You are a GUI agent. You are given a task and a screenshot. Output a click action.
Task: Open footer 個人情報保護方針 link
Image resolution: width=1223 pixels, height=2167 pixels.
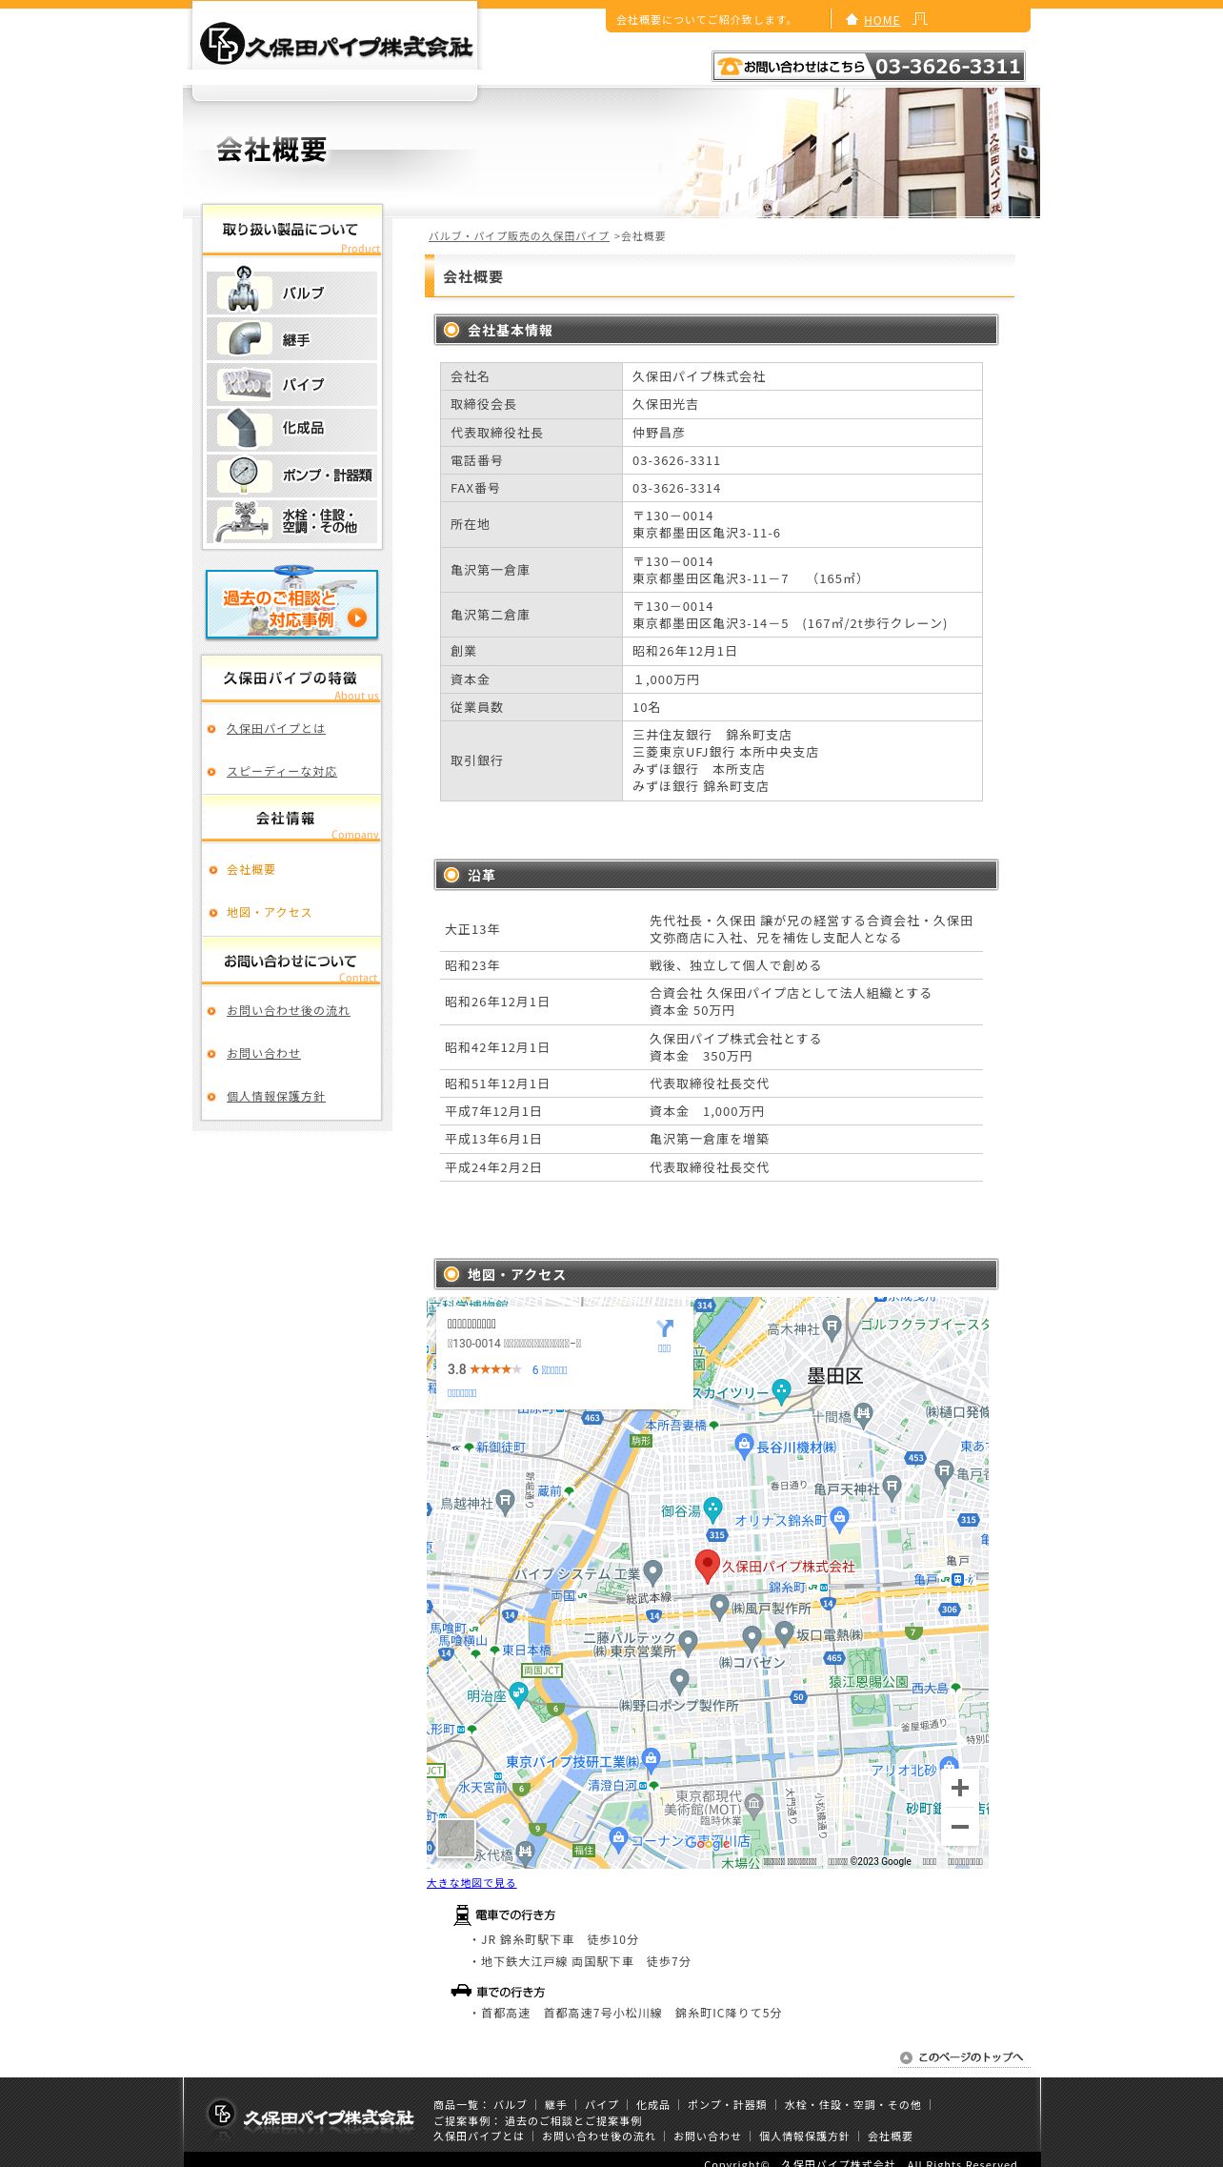click(x=804, y=2137)
